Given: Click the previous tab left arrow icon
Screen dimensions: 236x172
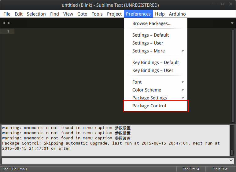Looking at the screenshot, I should click(x=4, y=23).
